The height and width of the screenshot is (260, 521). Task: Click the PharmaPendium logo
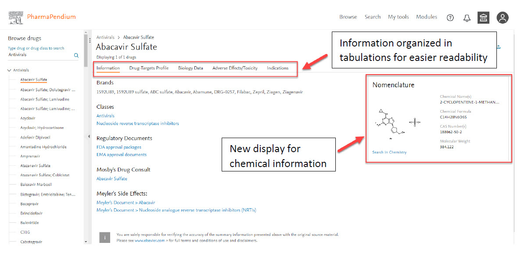tap(42, 17)
